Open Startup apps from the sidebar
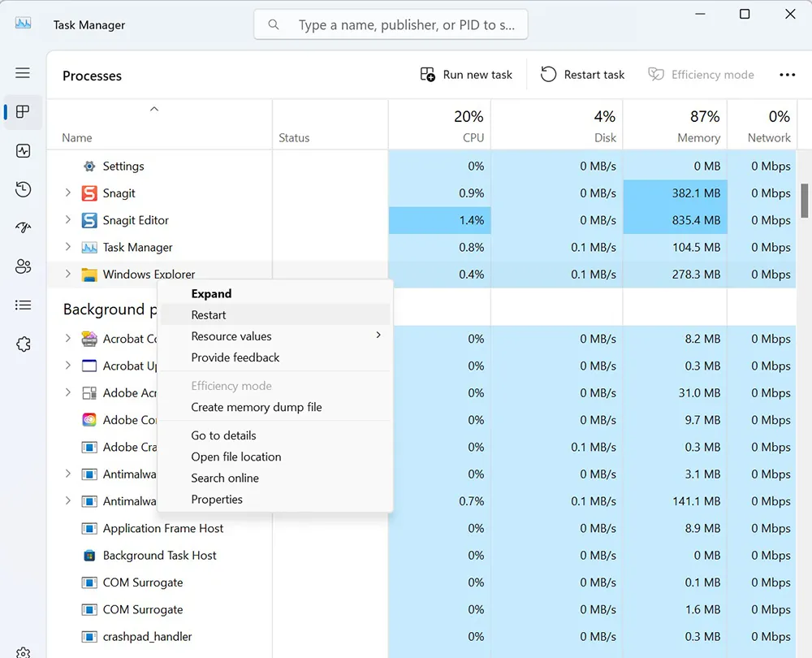The width and height of the screenshot is (812, 658). 23,227
